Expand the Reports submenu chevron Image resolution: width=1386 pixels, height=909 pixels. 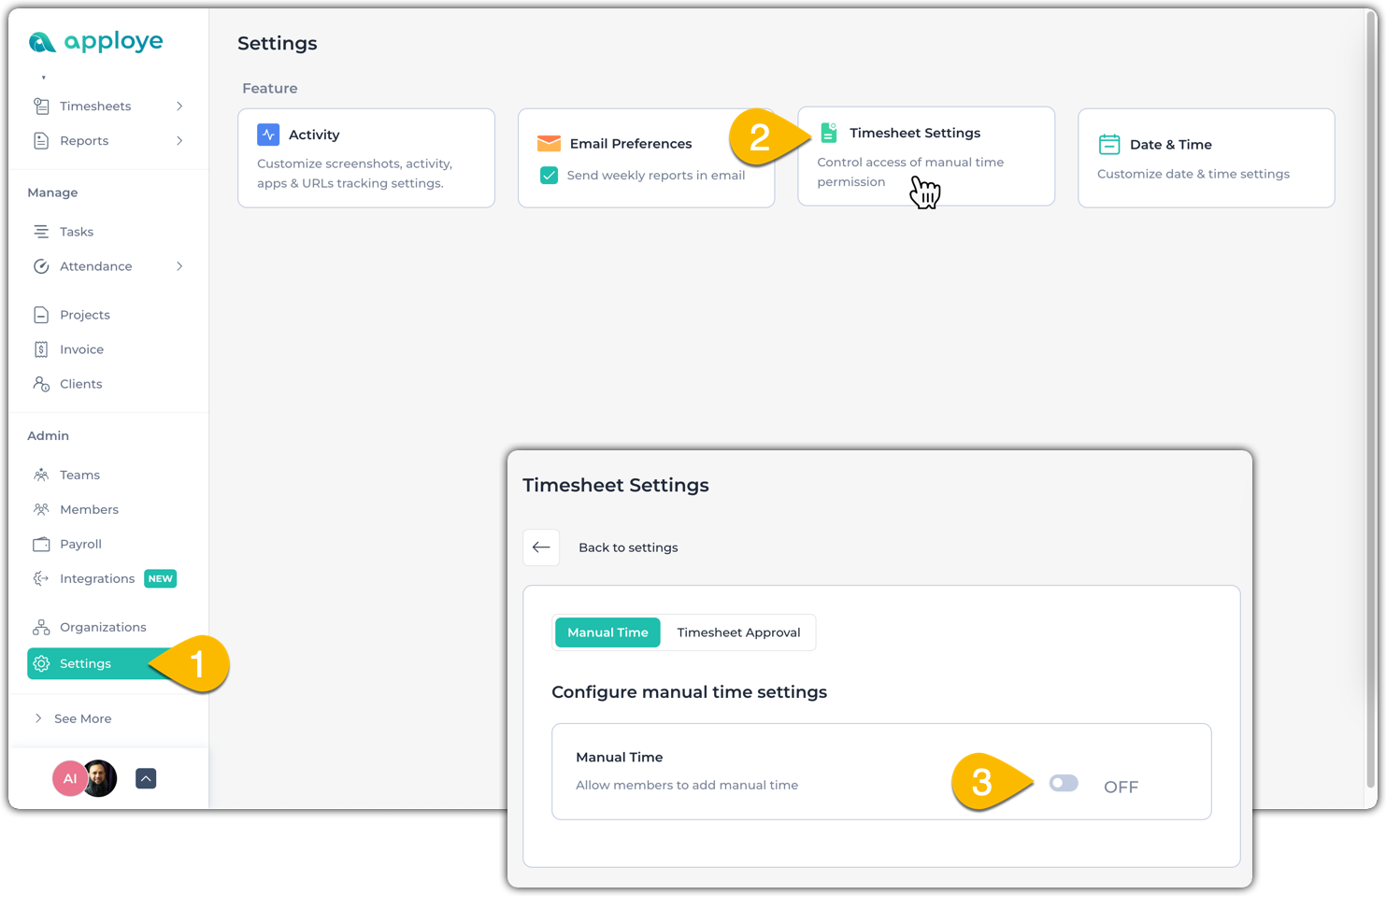(x=179, y=140)
